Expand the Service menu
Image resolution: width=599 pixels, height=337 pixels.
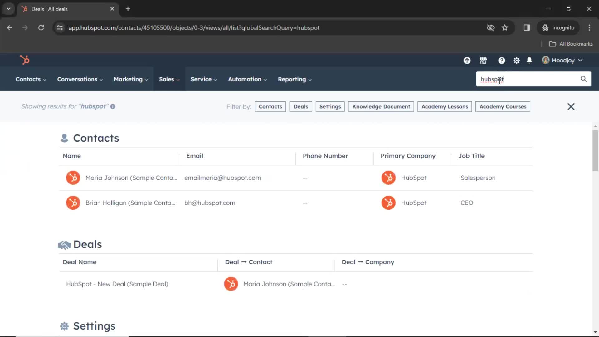tap(204, 79)
